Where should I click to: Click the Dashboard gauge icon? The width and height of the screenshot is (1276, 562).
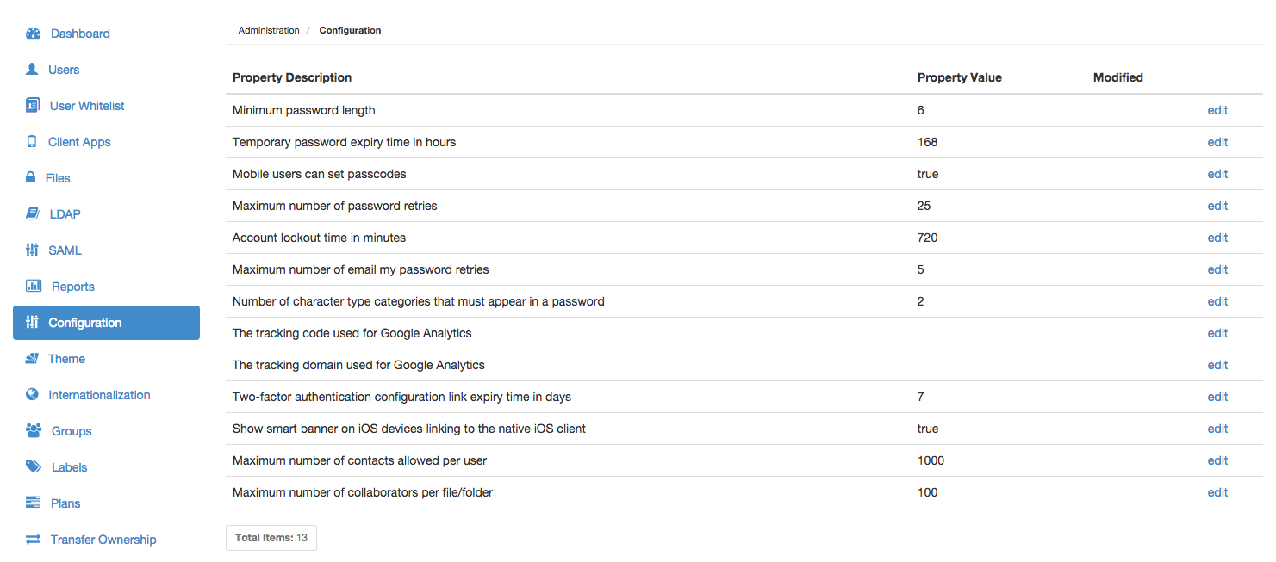(34, 34)
